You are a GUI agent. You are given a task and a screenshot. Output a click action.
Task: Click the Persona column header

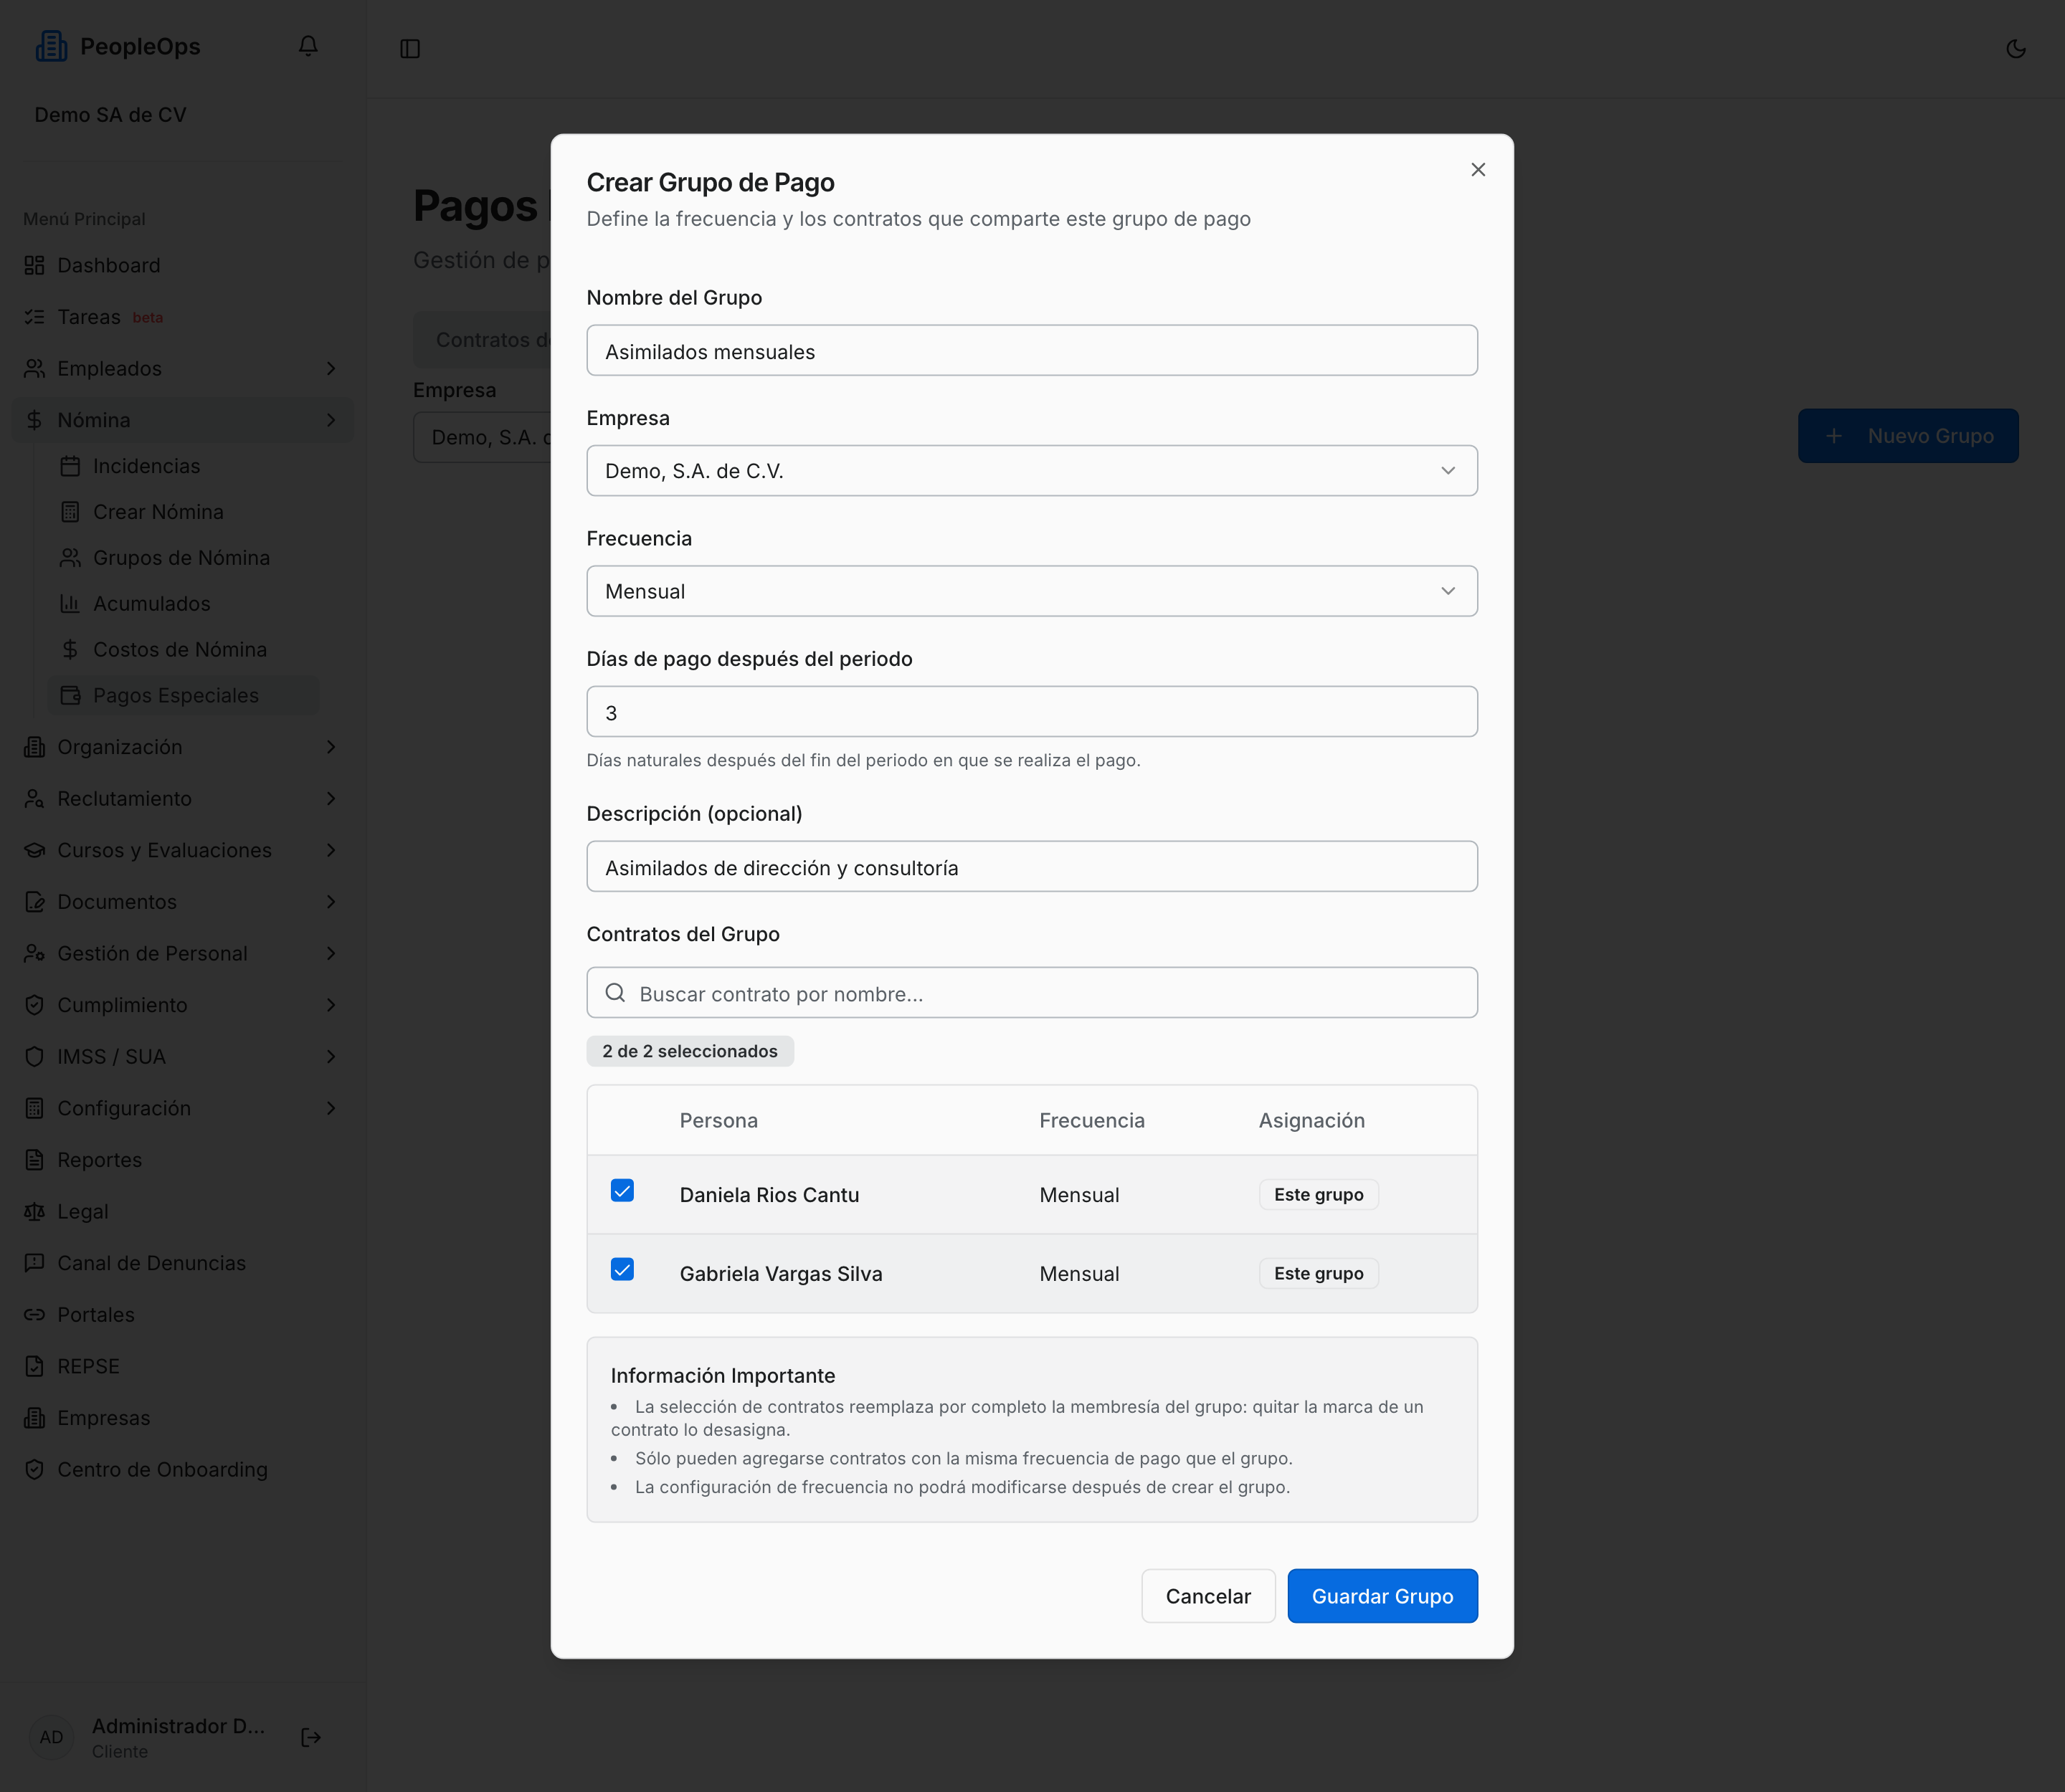718,1121
